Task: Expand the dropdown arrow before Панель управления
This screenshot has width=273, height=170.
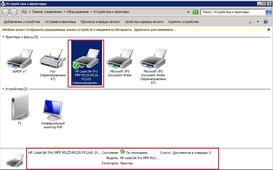Action: click(30, 12)
